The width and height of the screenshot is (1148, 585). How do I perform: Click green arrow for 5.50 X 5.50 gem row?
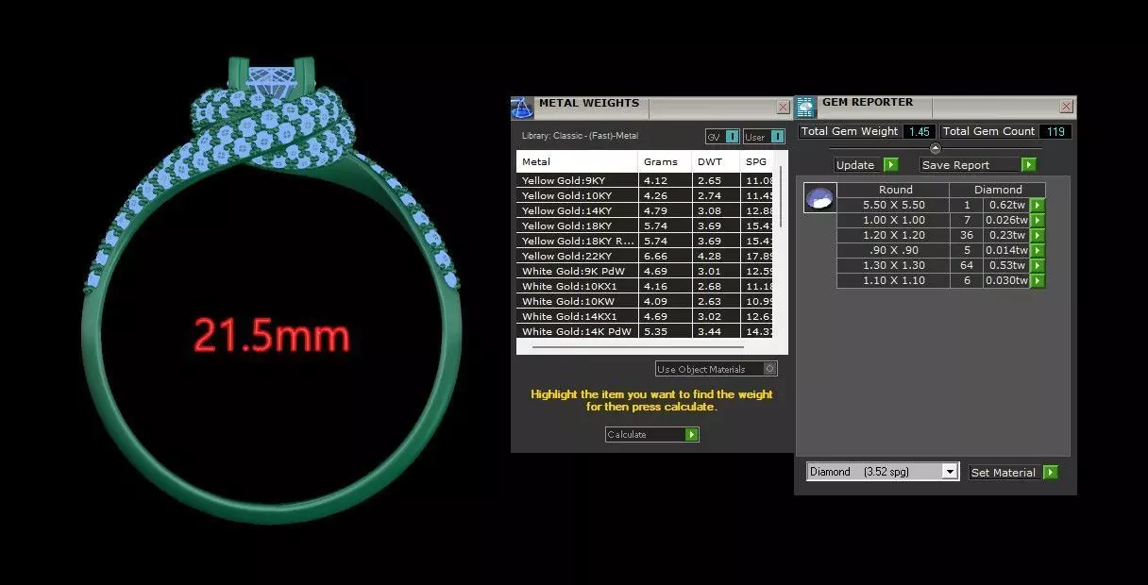click(x=1038, y=205)
